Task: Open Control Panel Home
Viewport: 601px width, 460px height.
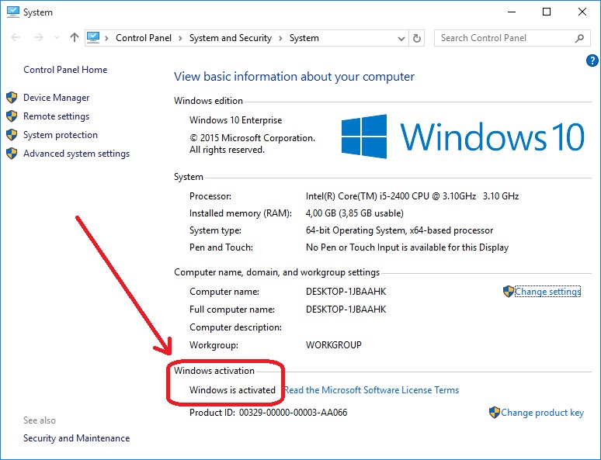Action: 65,70
